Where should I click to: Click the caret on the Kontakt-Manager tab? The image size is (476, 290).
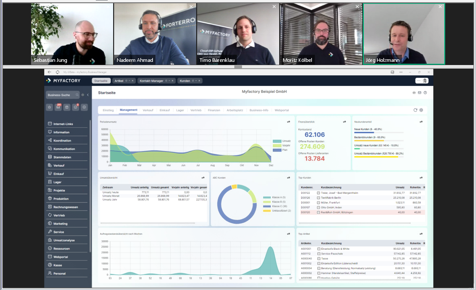169,81
